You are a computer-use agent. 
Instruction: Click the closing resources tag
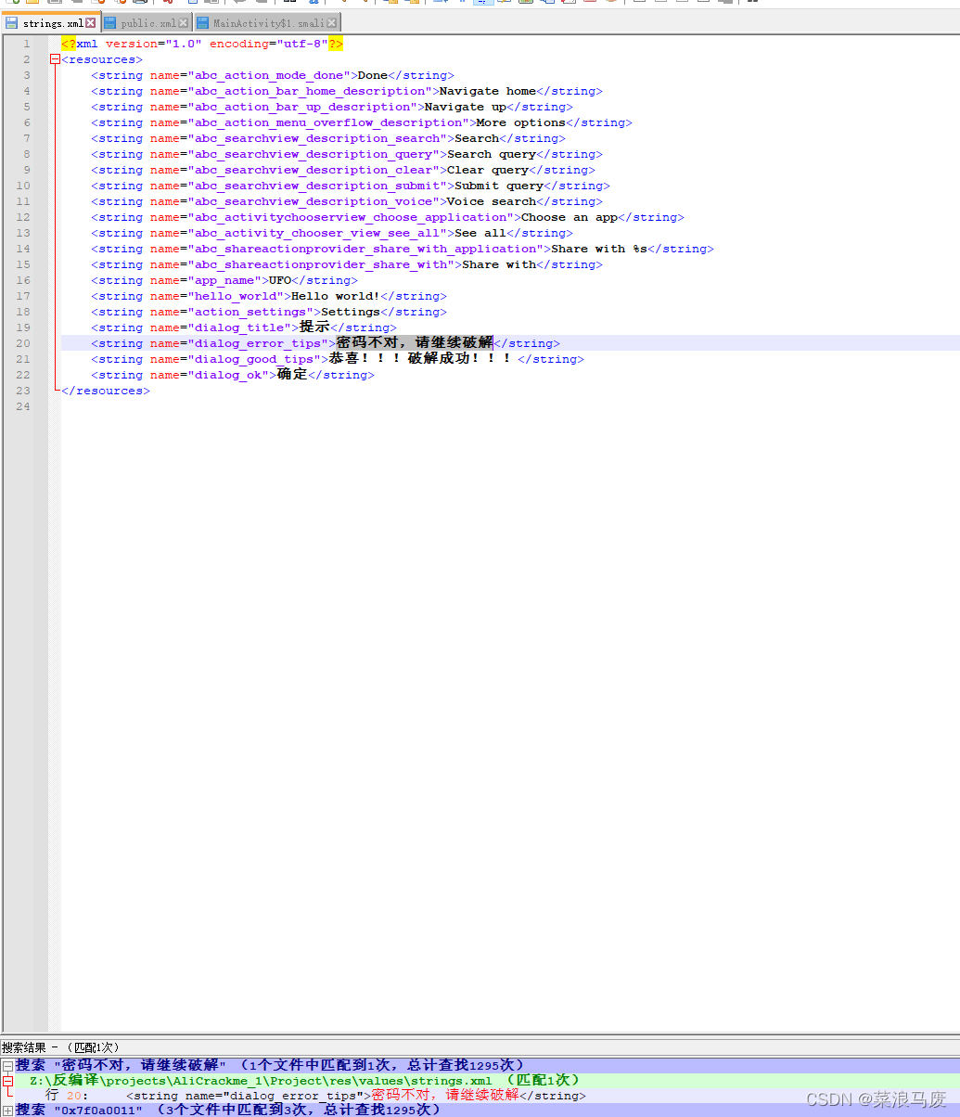click(x=106, y=391)
